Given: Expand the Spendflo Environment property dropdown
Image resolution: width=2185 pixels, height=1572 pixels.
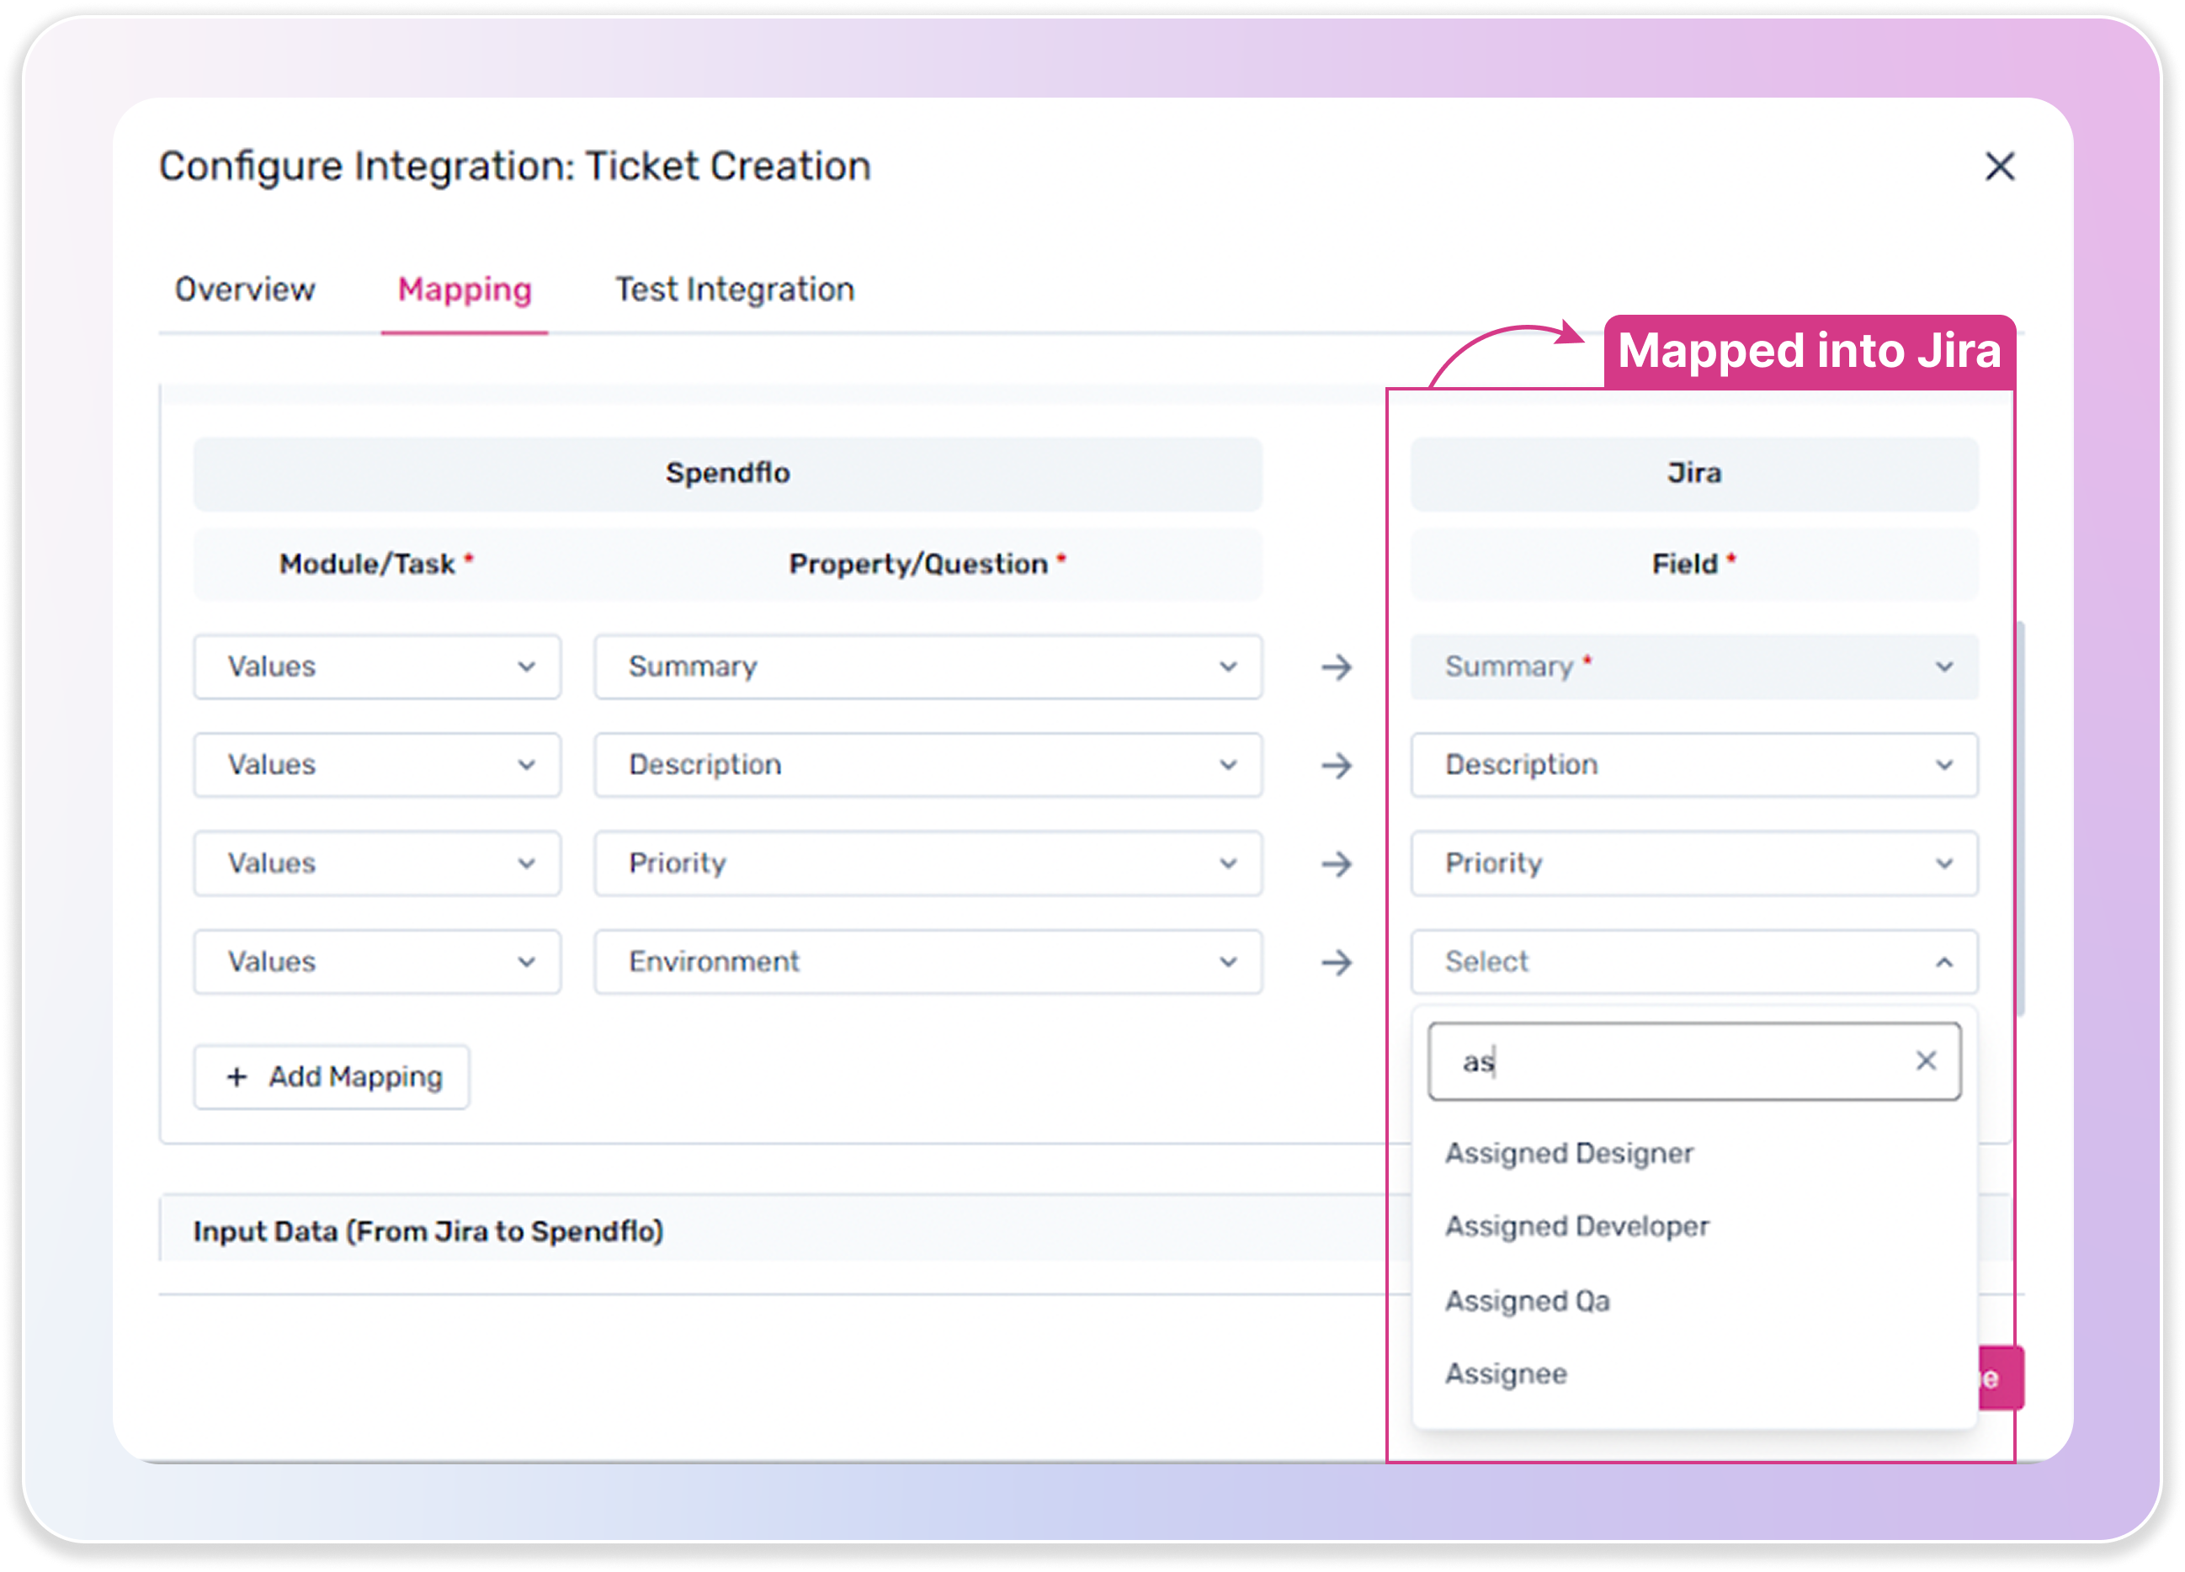Looking at the screenshot, I should click(928, 961).
